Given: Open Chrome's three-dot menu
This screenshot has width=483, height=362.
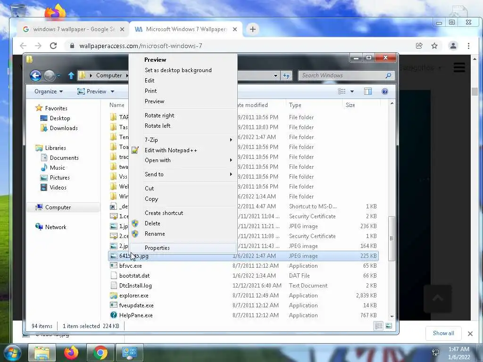Looking at the screenshot, I should [468, 46].
